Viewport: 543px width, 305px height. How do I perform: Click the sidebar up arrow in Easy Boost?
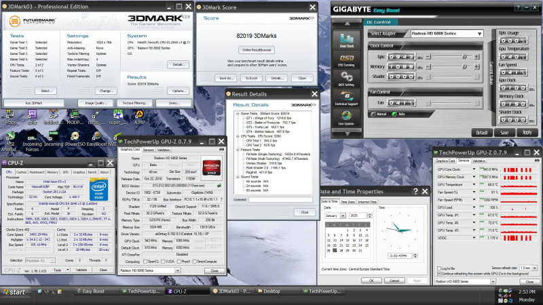click(x=347, y=23)
